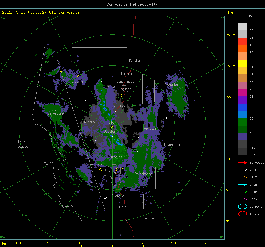265x247 pixels.
Task: Click the Strathmore city label
Action: click(143, 174)
